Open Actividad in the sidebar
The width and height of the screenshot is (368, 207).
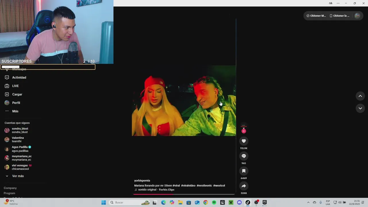pyautogui.click(x=19, y=78)
